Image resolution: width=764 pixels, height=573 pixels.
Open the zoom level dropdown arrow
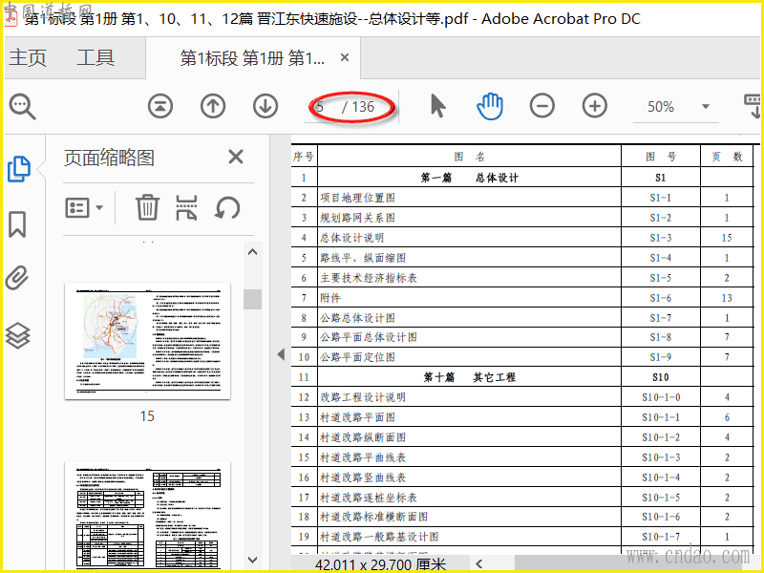click(x=705, y=106)
